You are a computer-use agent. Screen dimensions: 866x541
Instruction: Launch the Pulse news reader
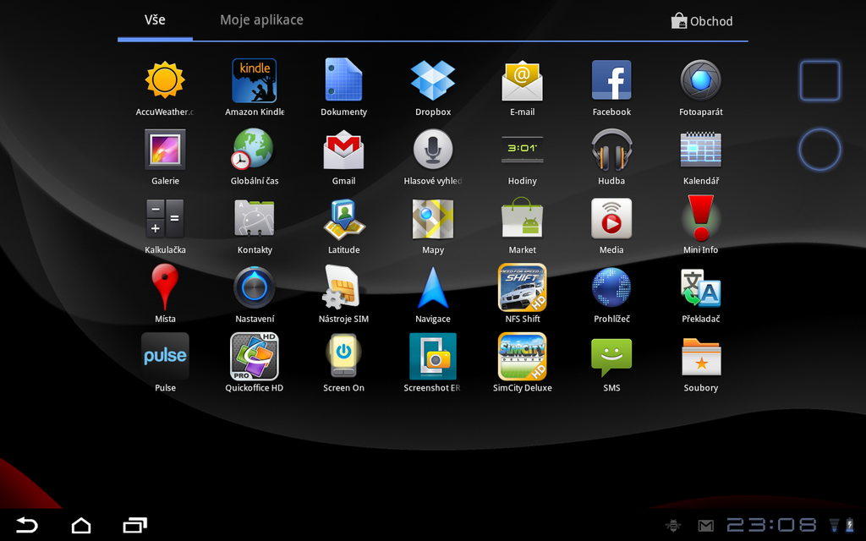[x=165, y=356]
